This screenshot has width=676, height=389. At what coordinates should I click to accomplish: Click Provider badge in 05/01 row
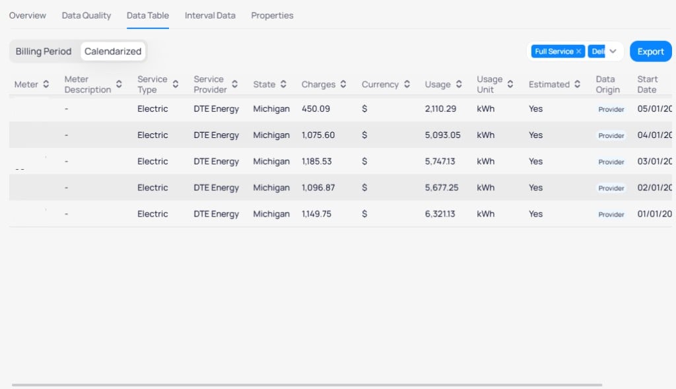611,110
